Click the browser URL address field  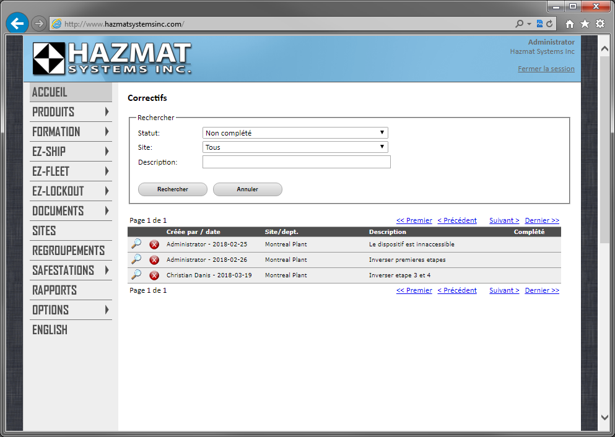click(x=288, y=24)
